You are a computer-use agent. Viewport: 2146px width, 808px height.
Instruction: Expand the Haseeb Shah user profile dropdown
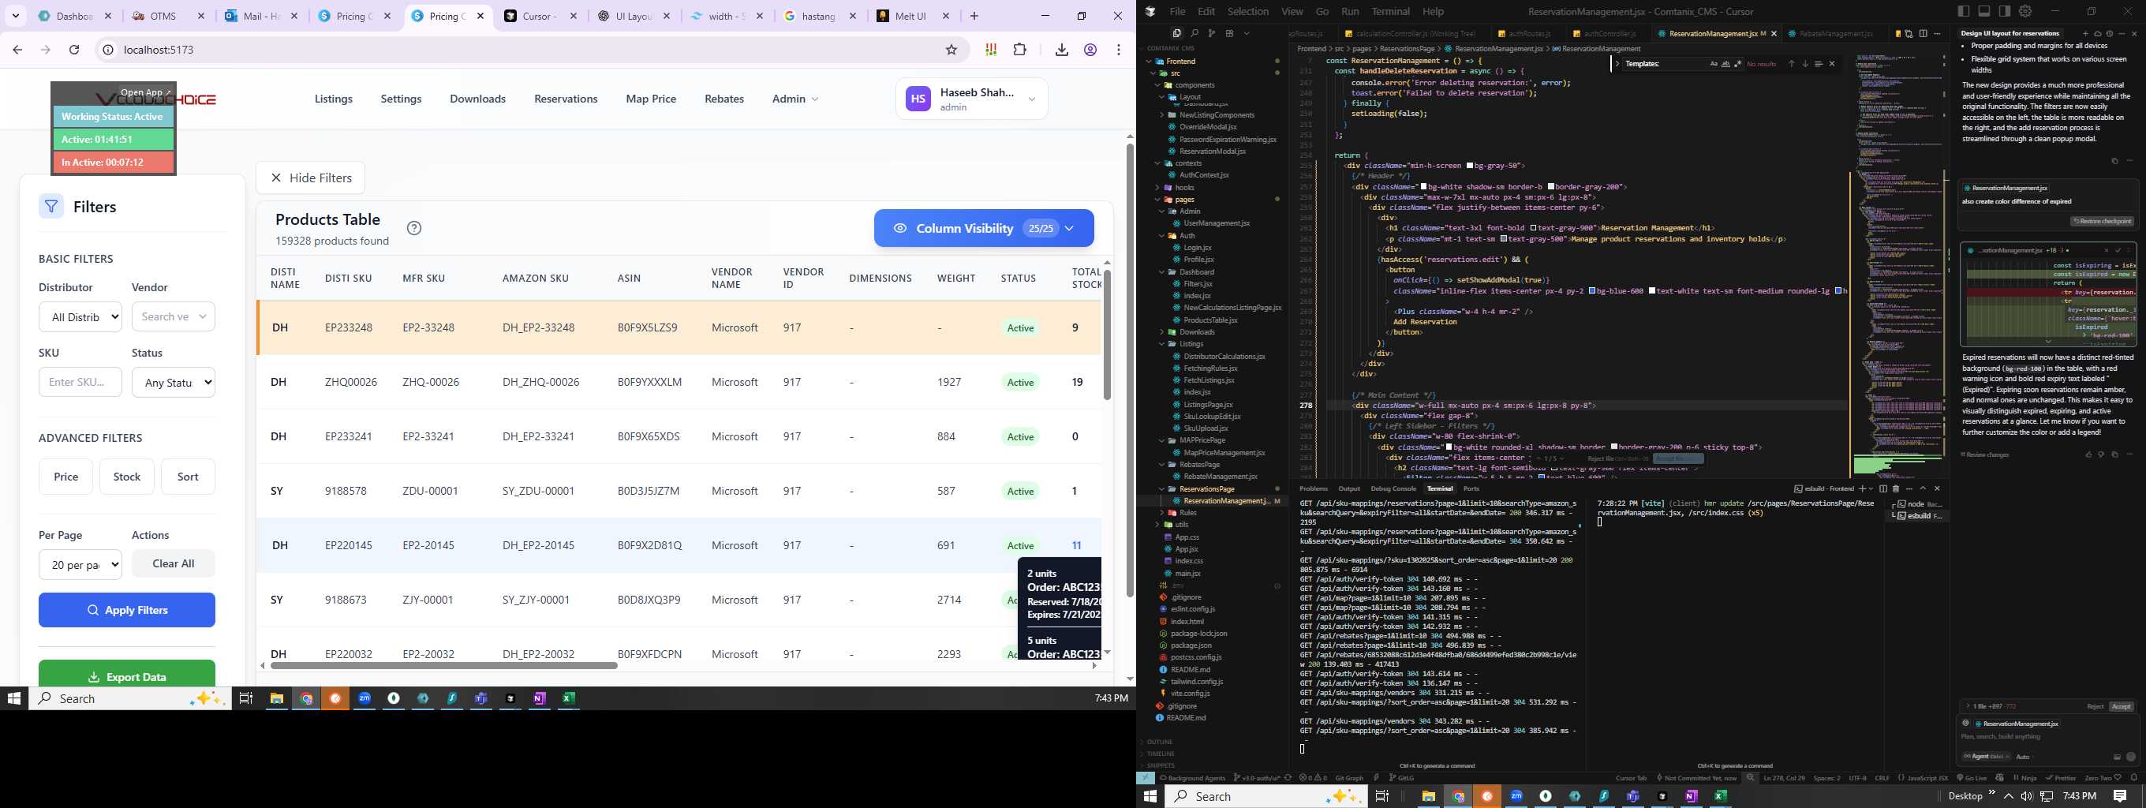971,99
